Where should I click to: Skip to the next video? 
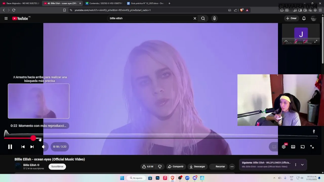coord(32,147)
